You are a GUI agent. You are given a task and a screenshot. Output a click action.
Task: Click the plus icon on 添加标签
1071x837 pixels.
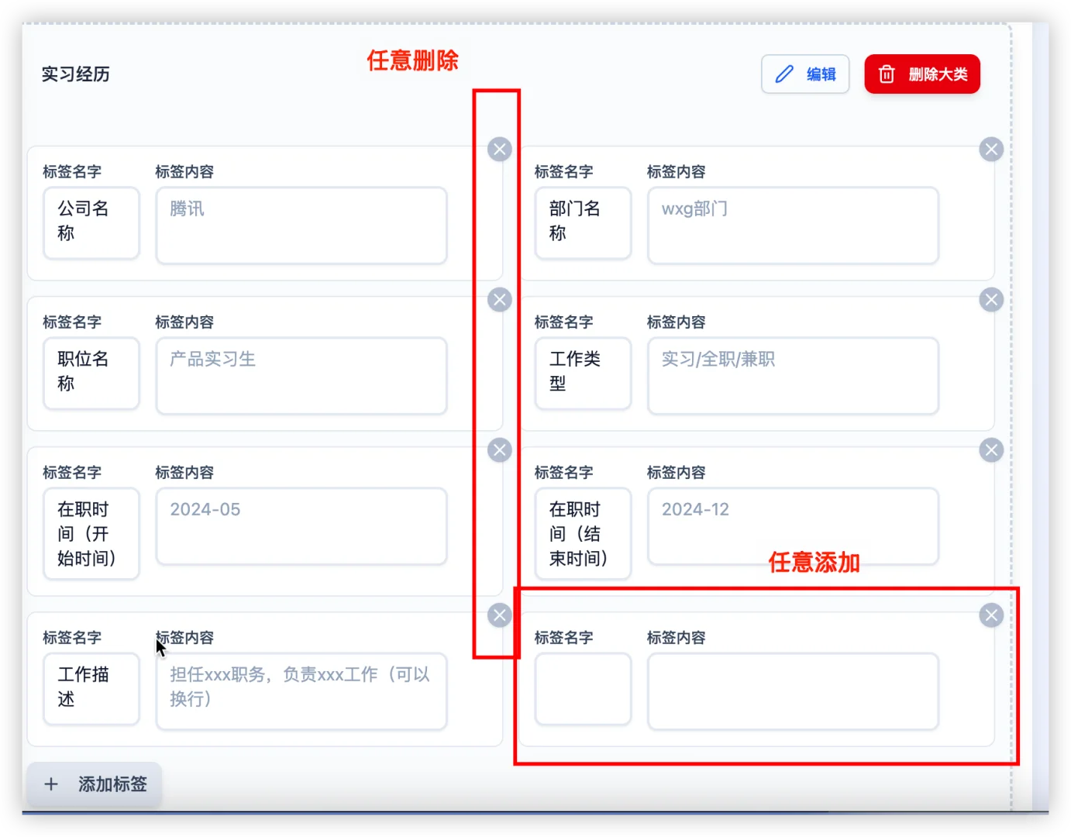51,784
